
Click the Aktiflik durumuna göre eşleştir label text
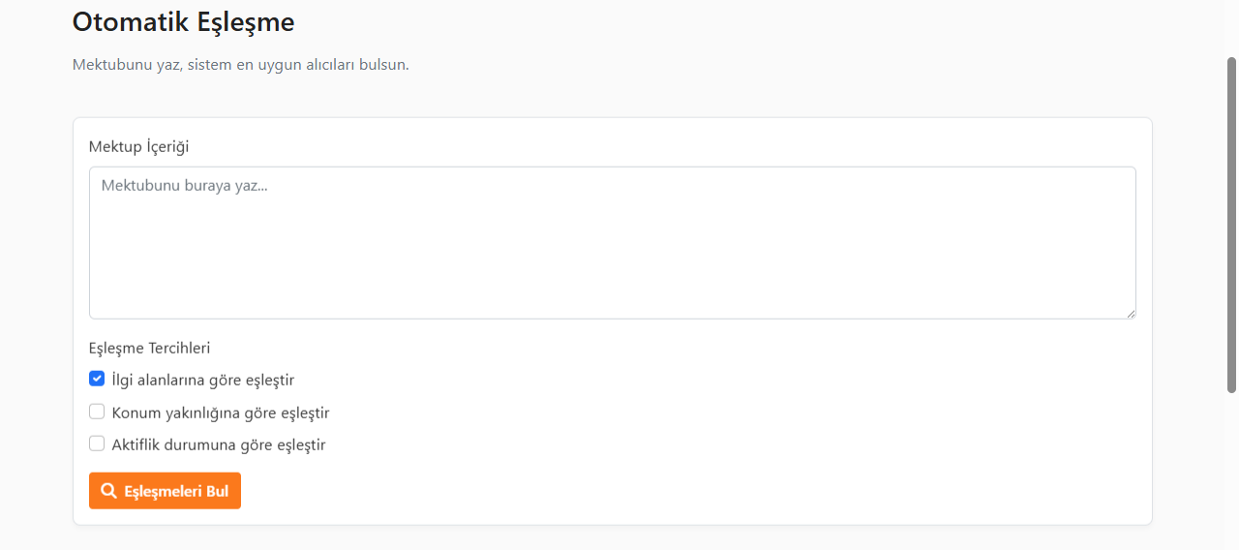click(219, 445)
